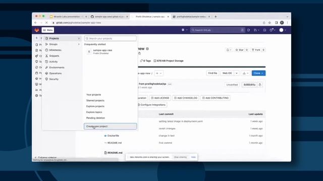Click the browser address bar URL

79,23
